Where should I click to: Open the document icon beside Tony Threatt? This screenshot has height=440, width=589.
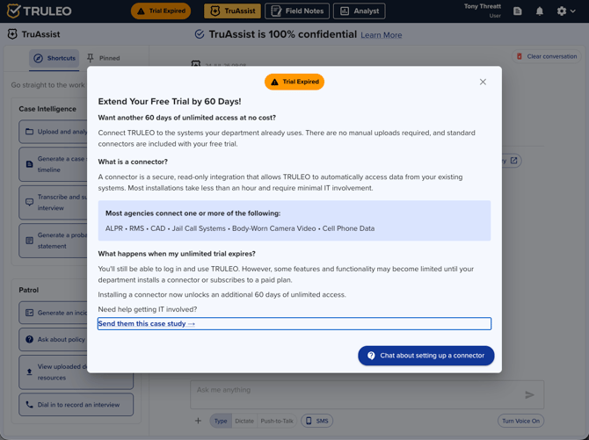(x=517, y=11)
